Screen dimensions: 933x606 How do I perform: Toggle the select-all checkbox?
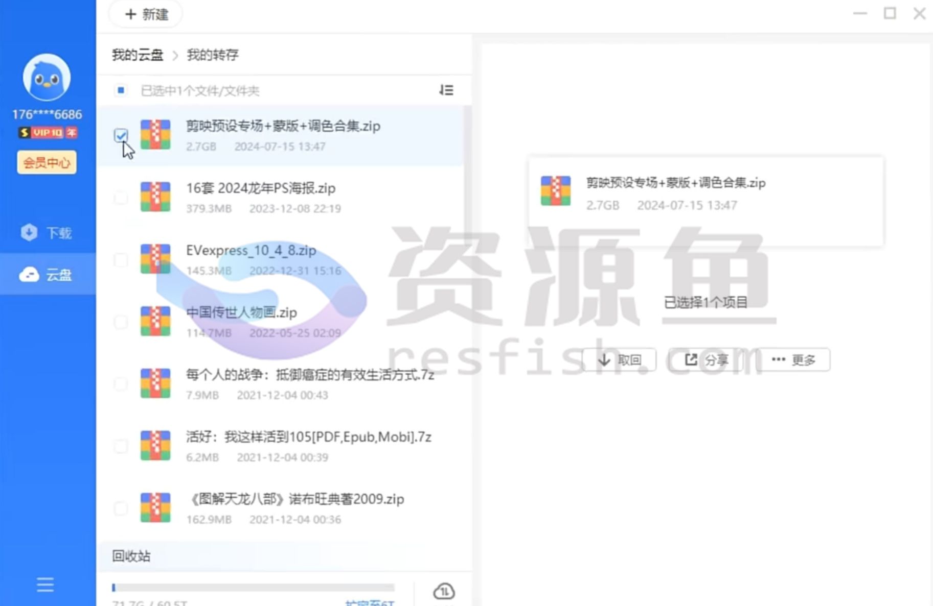point(121,90)
